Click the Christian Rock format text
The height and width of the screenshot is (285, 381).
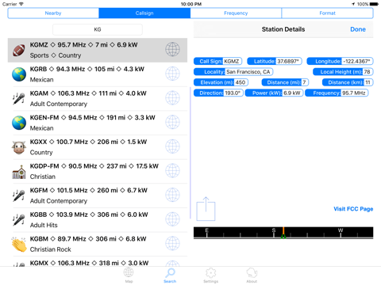tap(50, 249)
